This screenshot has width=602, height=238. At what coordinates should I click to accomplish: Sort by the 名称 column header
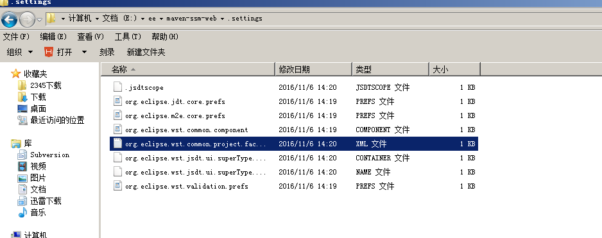(188, 69)
